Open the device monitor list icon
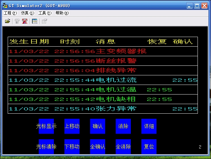 tap(35, 21)
